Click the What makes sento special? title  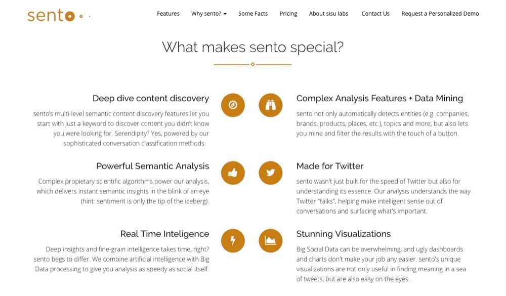[x=252, y=47]
